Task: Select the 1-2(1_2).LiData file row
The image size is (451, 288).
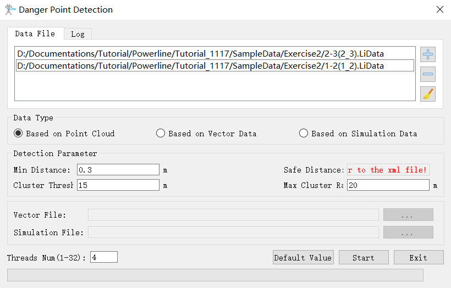Action: pos(215,65)
